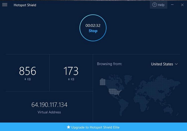The image size is (187, 131).
Task: Click the 173 KB upload value
Action: [71, 71]
